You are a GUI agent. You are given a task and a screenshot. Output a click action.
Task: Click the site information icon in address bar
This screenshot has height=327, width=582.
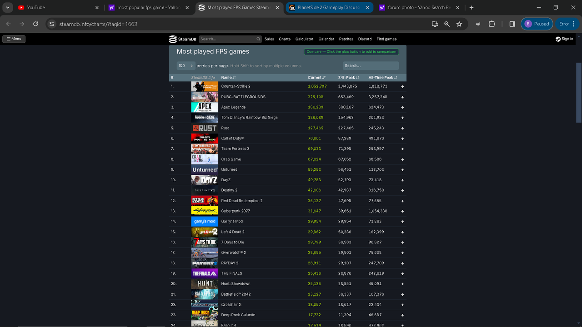pos(52,24)
